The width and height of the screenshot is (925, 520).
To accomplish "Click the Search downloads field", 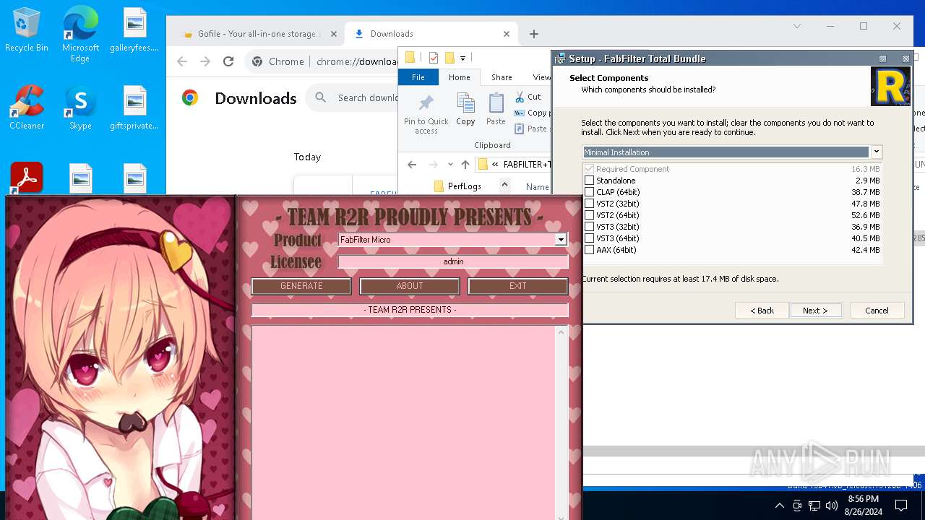I will pyautogui.click(x=368, y=97).
